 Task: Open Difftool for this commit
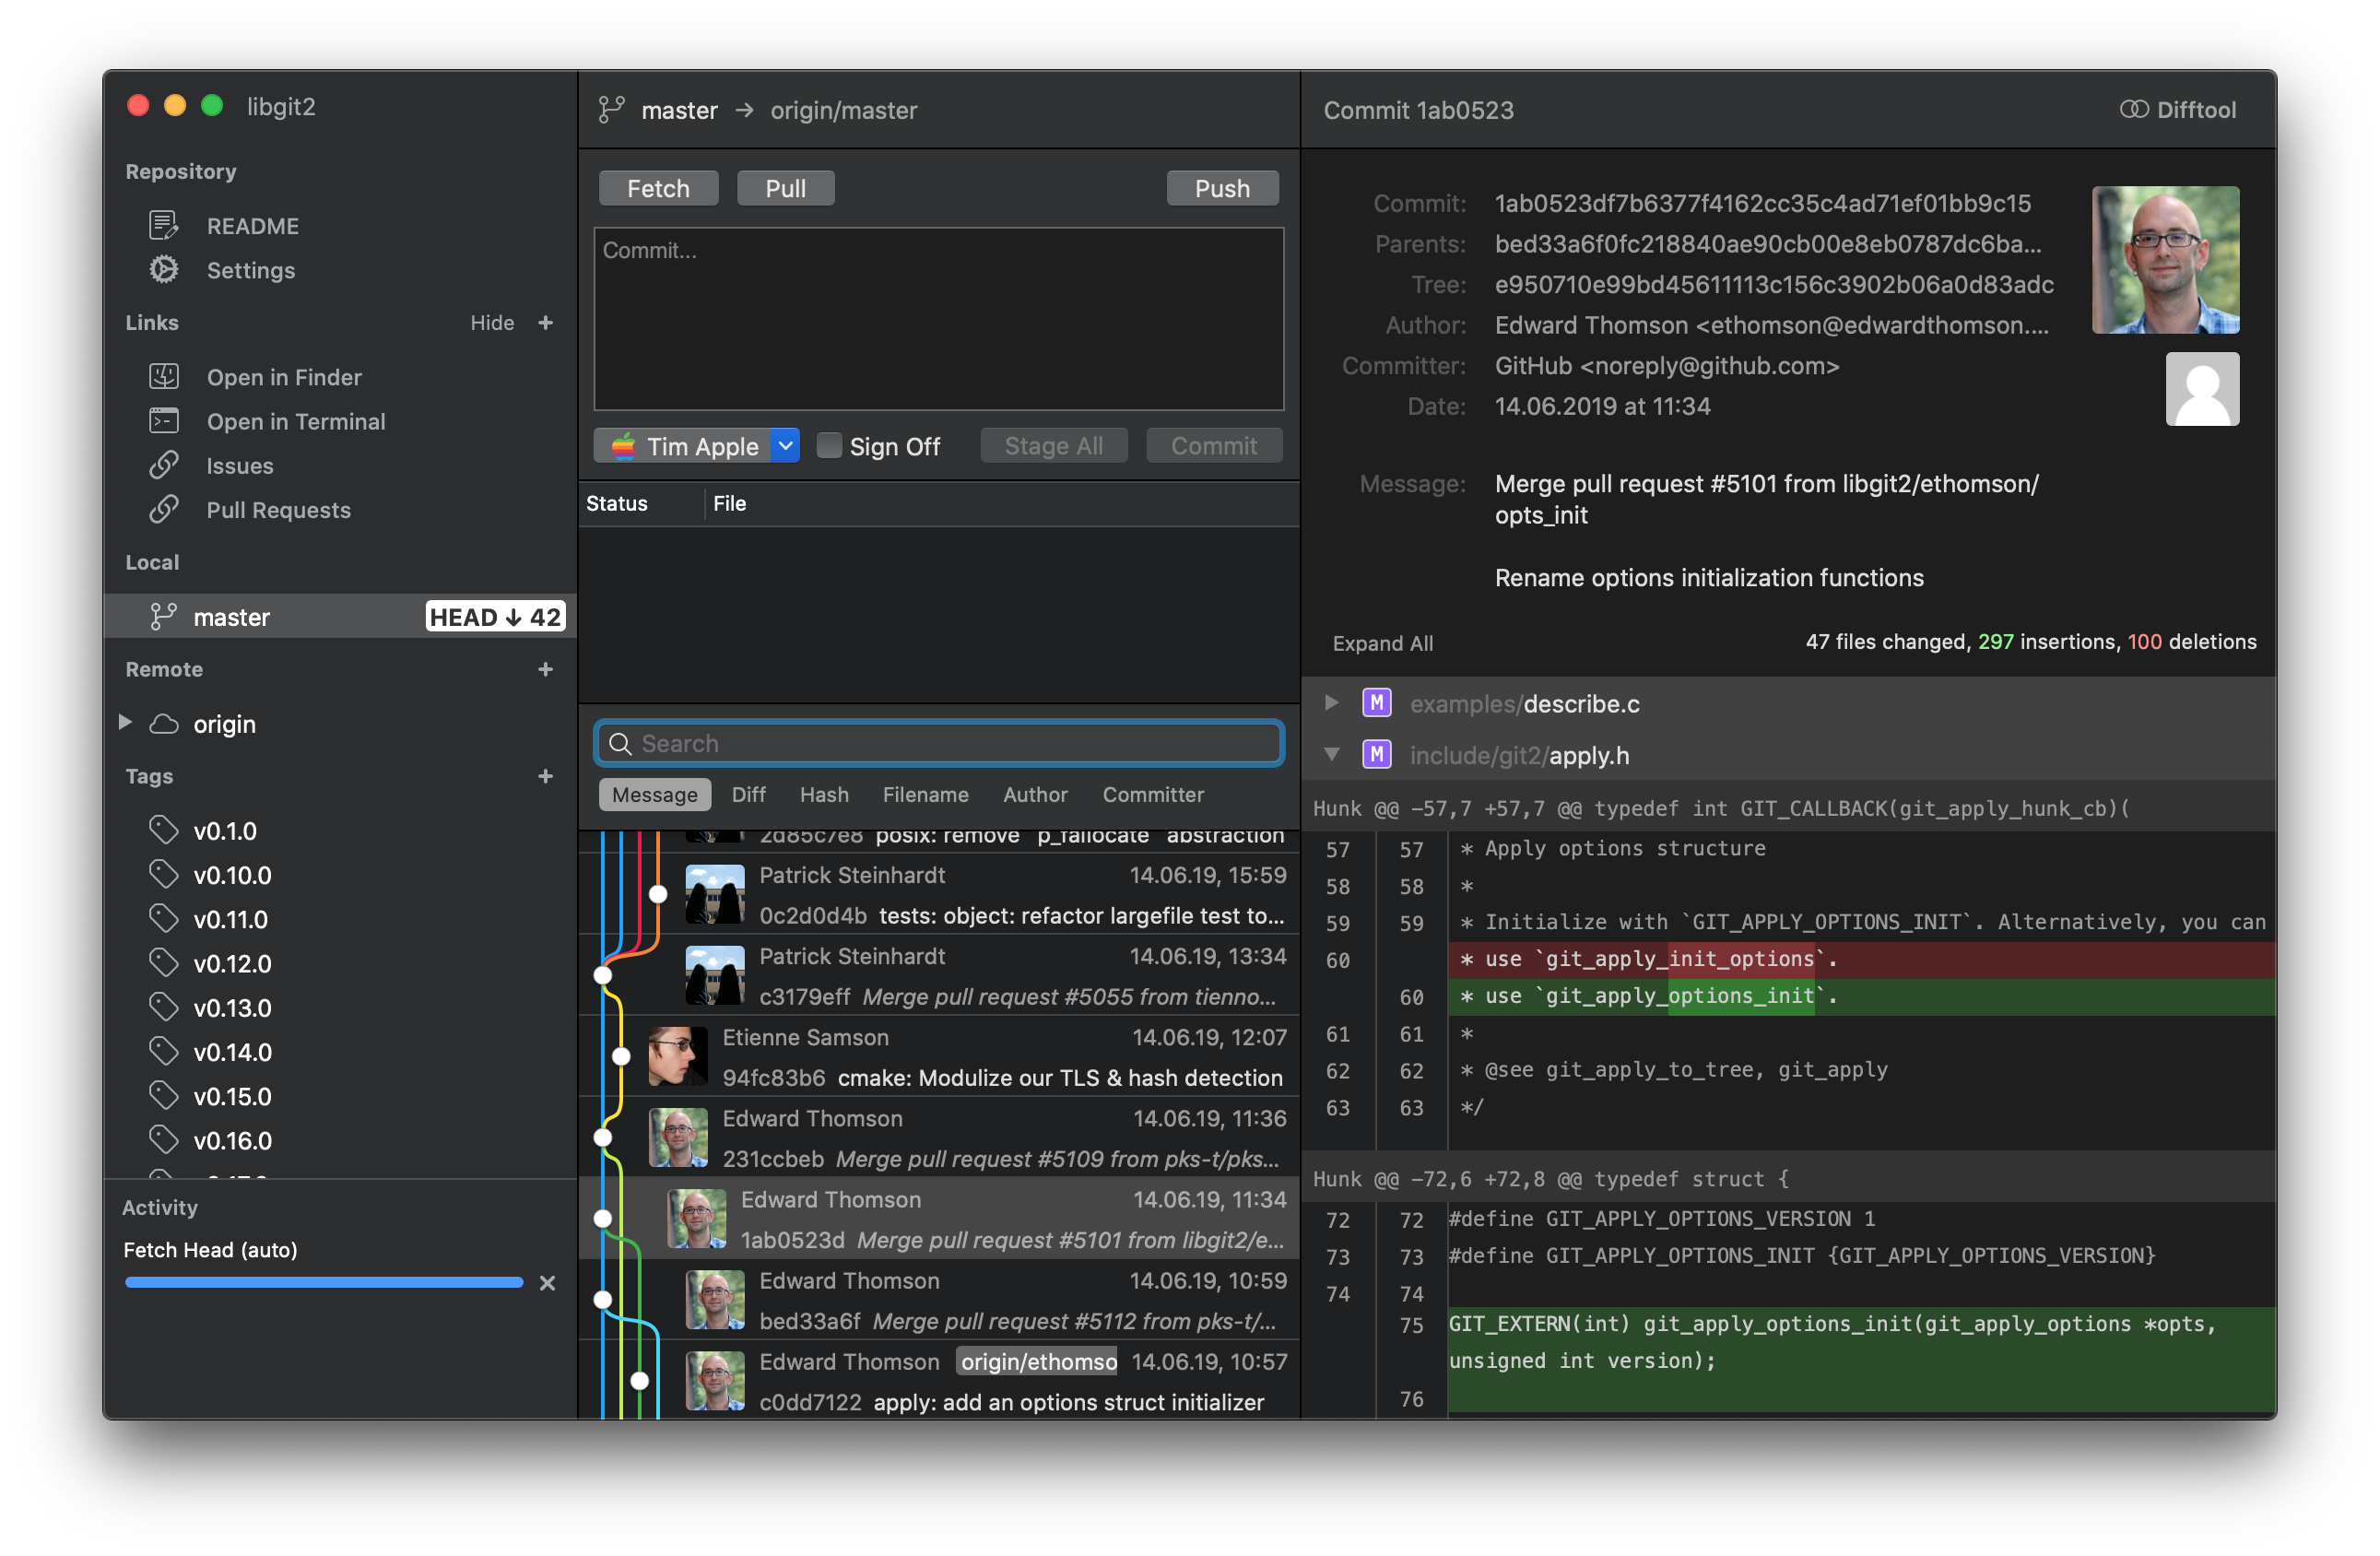click(x=2178, y=110)
